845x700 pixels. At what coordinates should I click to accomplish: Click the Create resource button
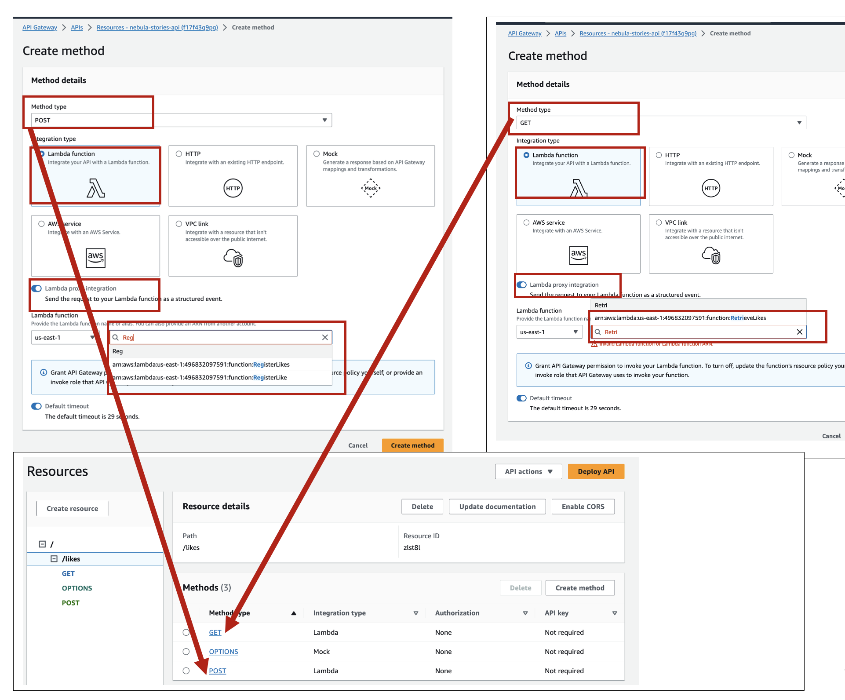(x=73, y=509)
